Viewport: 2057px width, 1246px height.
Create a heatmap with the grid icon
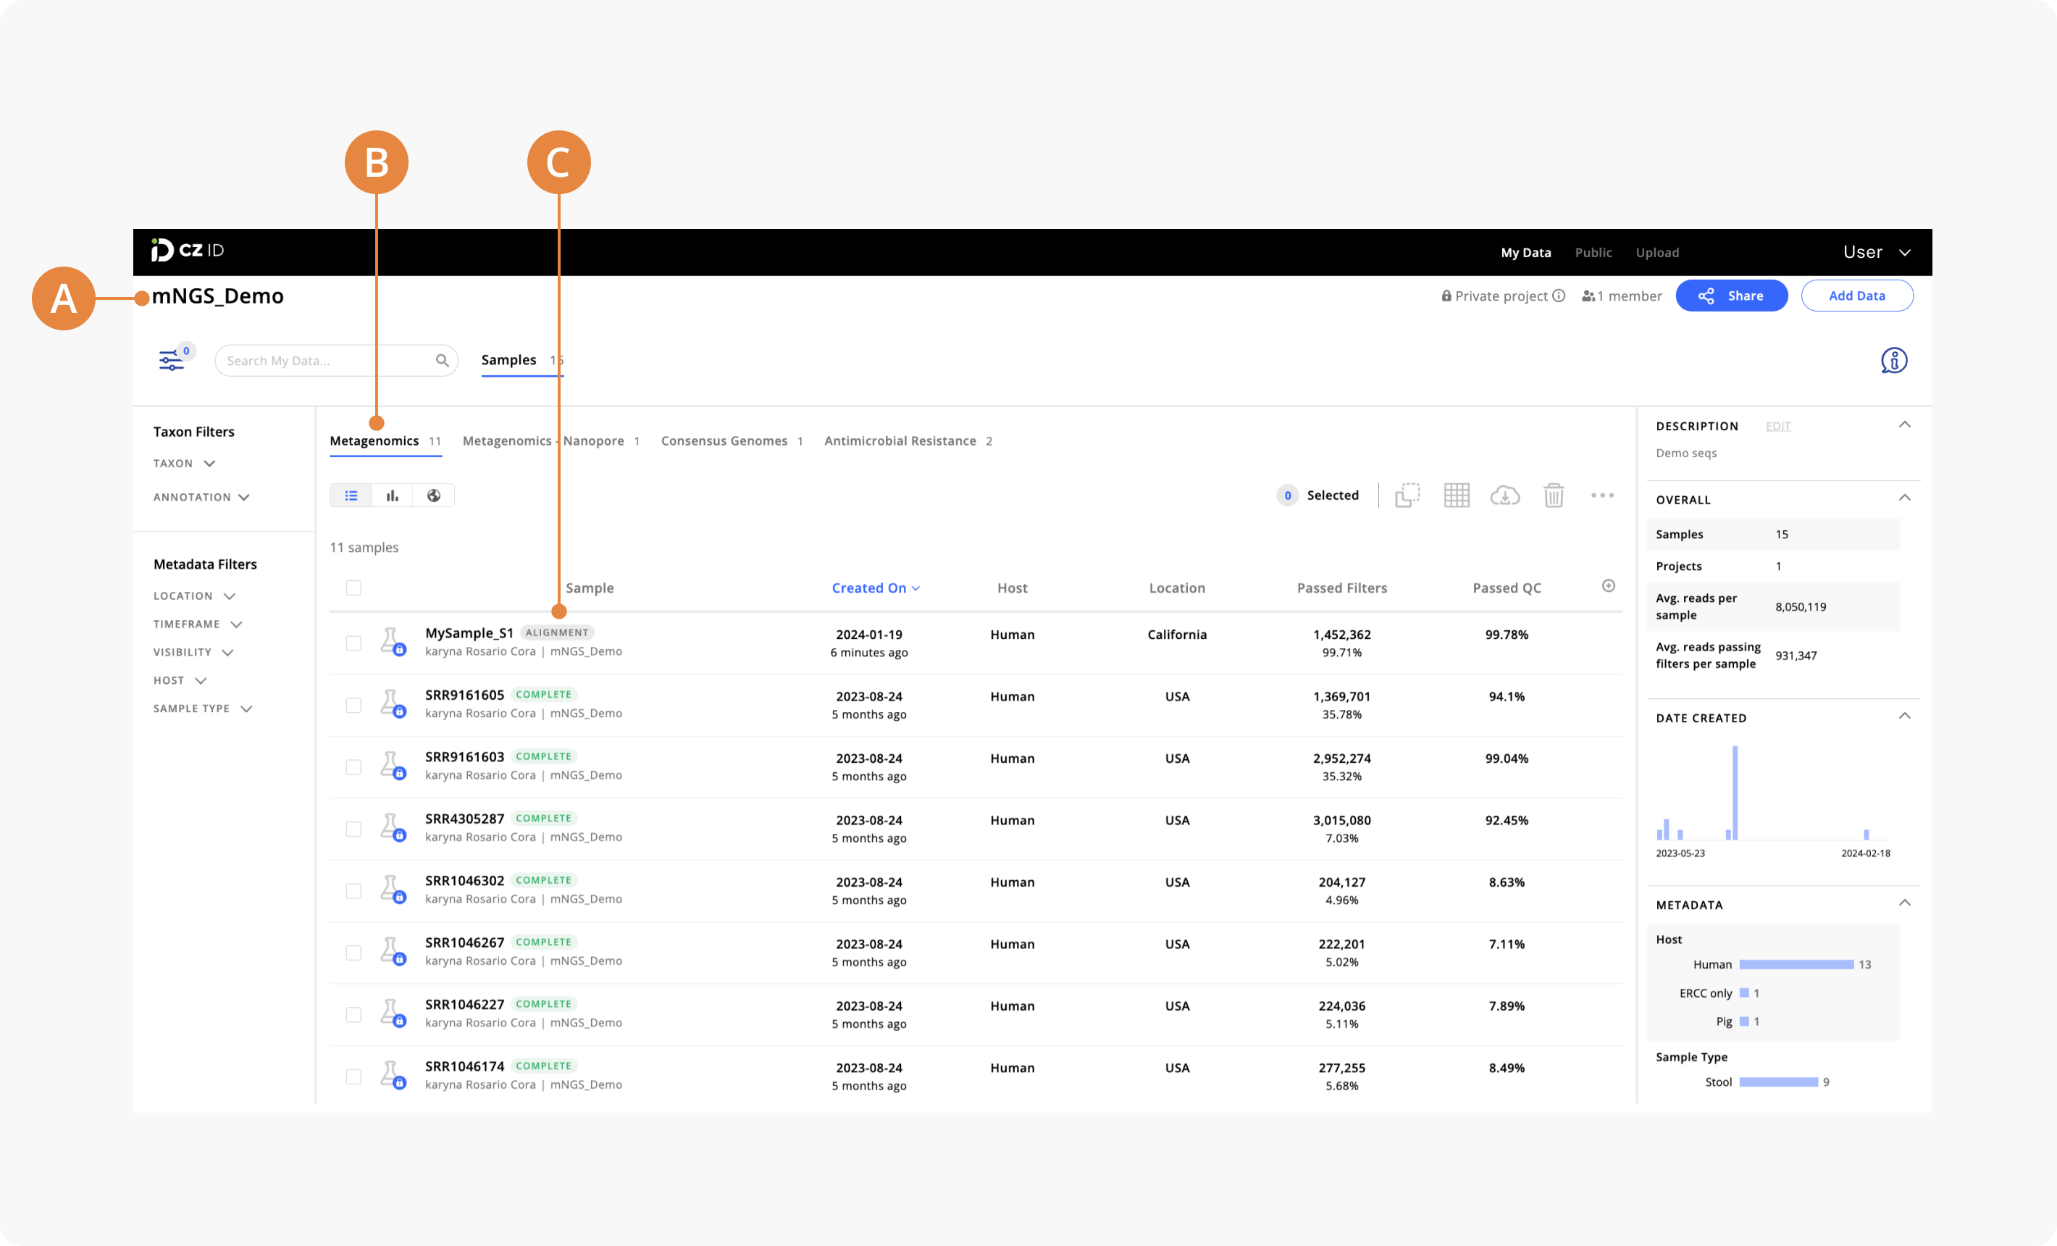point(1457,496)
